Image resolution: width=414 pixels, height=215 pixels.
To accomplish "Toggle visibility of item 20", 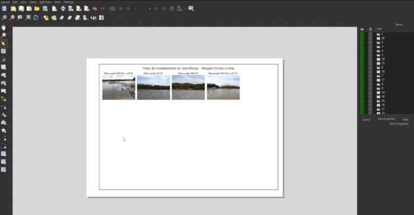I will click(362, 38).
